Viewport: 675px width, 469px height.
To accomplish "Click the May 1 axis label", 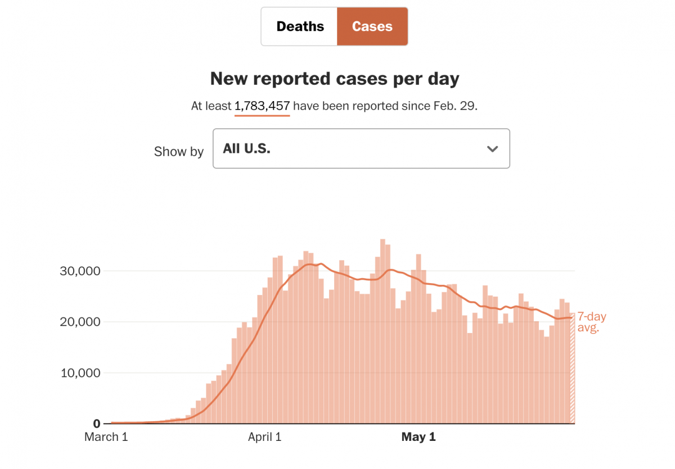I will [x=418, y=437].
